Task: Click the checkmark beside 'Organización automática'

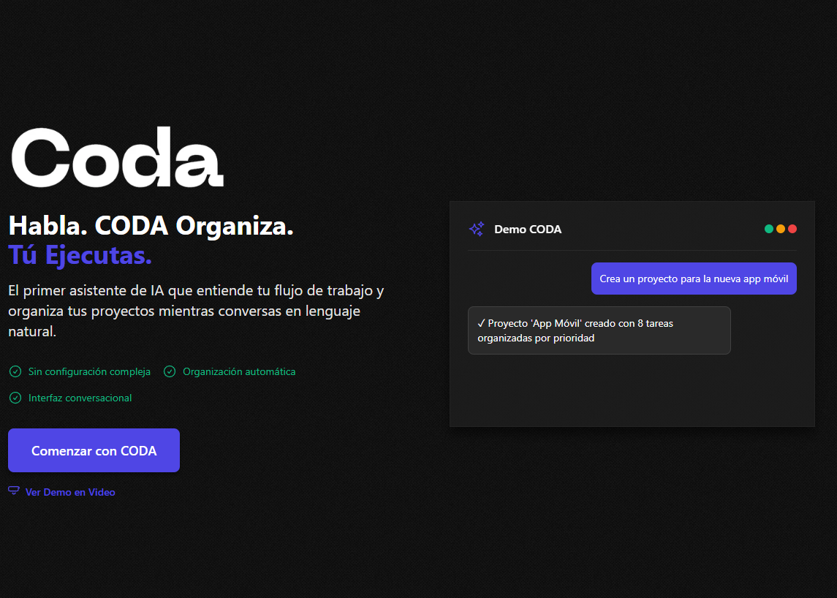Action: click(x=169, y=371)
